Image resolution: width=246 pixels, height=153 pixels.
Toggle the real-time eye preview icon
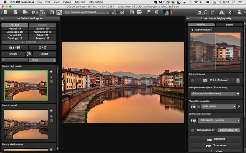(x=199, y=13)
